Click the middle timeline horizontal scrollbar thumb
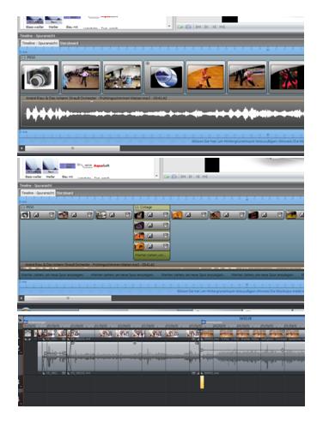This screenshot has height=433, width=323. click(x=68, y=298)
